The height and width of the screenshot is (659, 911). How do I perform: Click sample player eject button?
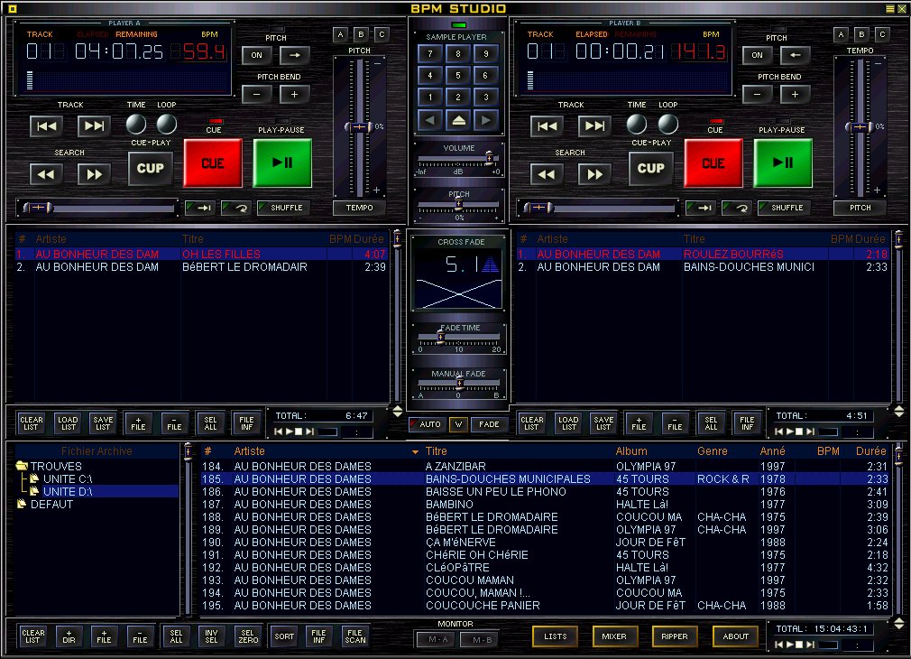458,120
